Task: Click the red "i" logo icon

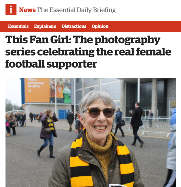Action: (11, 10)
